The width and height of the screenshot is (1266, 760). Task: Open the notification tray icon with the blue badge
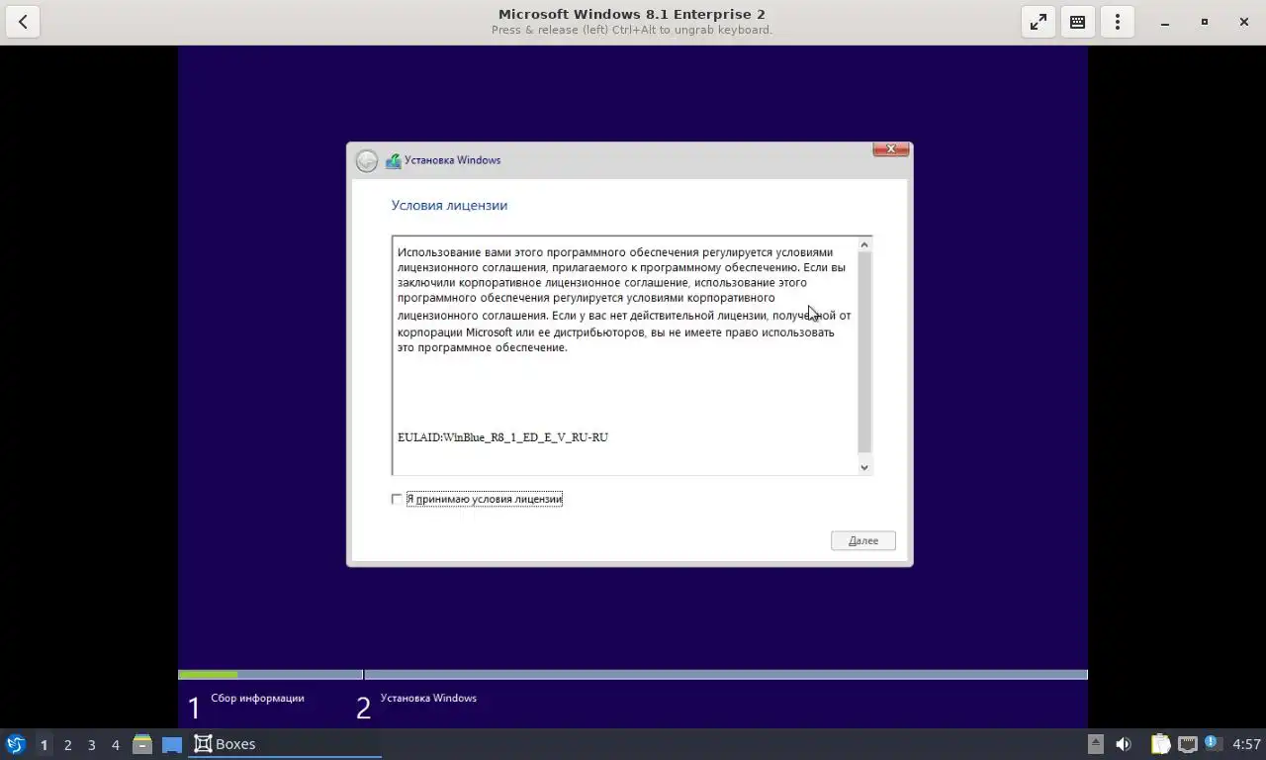click(1212, 743)
